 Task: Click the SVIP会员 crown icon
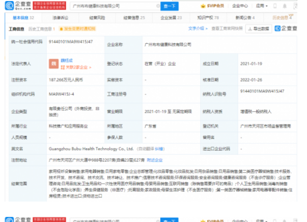click(x=203, y=6)
